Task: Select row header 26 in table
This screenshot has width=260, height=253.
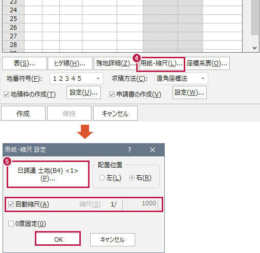Action: [13, 28]
